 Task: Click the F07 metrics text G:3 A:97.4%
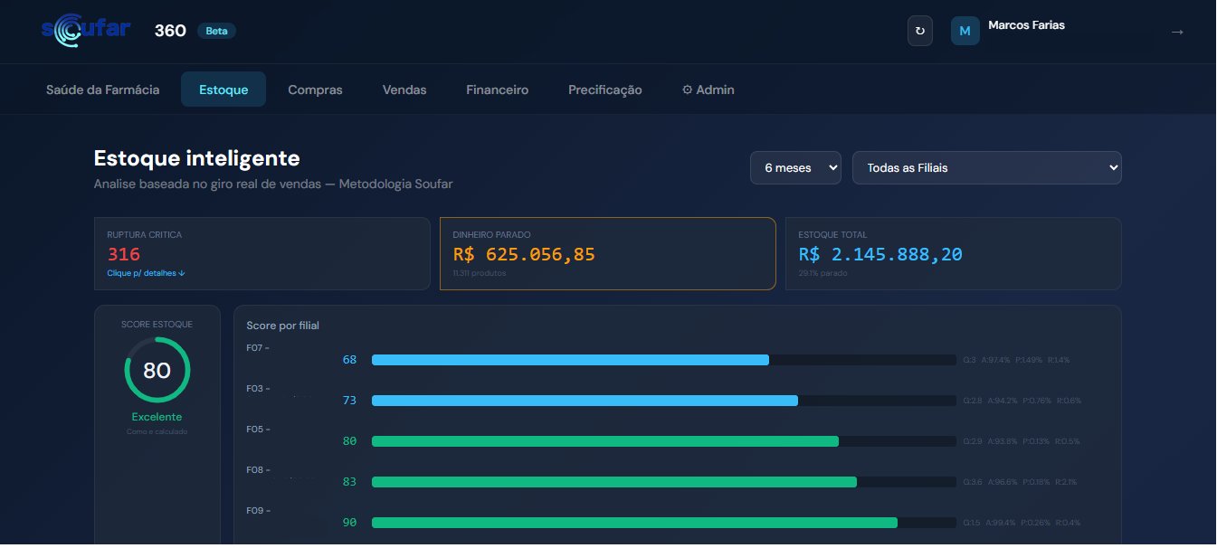pyautogui.click(x=1017, y=360)
